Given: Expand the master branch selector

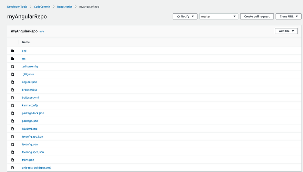Looking at the screenshot, I should pos(219,17).
